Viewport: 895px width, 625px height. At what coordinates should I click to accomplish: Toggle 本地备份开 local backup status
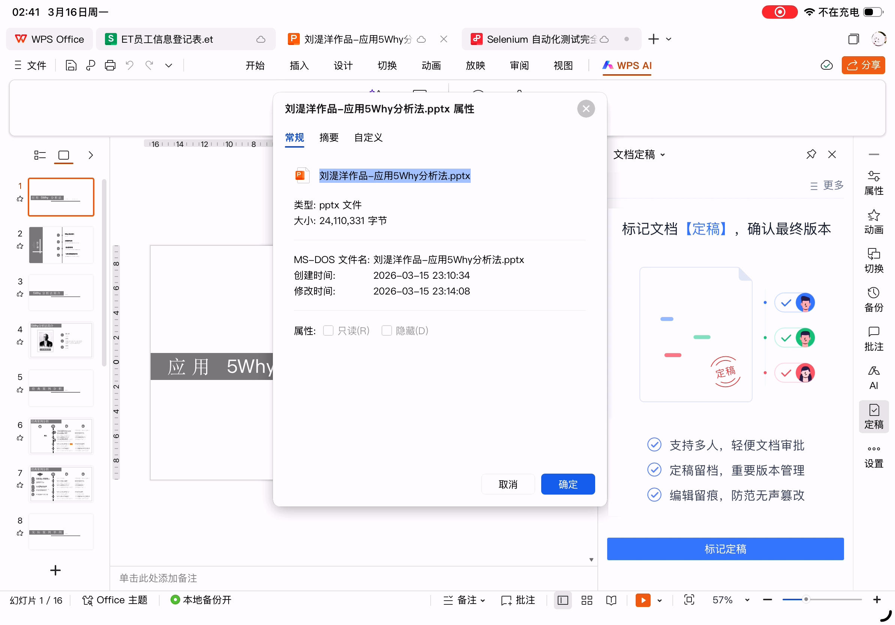click(201, 600)
